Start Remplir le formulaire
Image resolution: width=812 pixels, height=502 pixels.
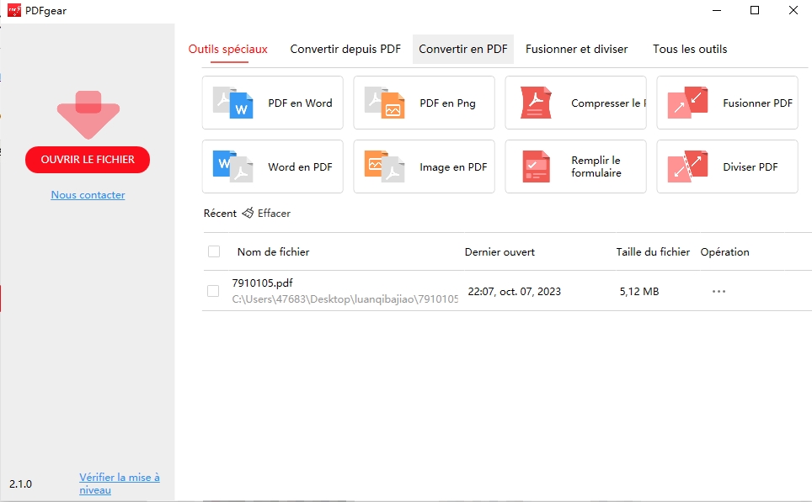574,166
